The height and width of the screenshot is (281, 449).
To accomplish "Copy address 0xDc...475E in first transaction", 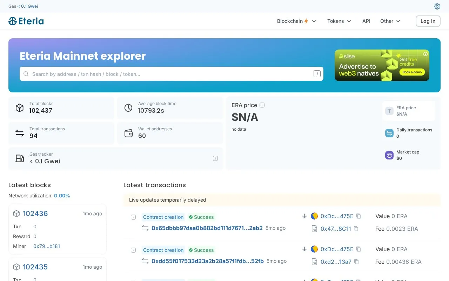I will [x=358, y=216].
